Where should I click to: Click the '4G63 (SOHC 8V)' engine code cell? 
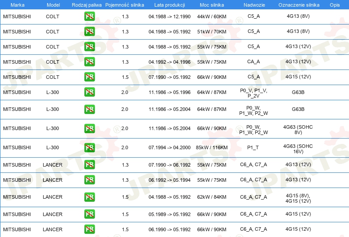pos(298,130)
